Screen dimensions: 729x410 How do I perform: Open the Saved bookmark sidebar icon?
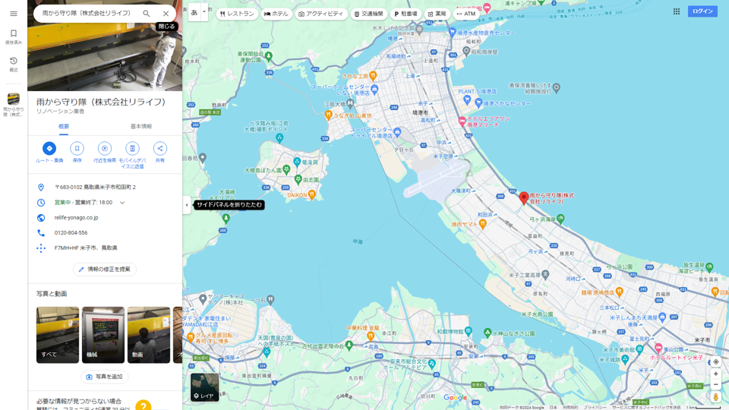pyautogui.click(x=13, y=36)
